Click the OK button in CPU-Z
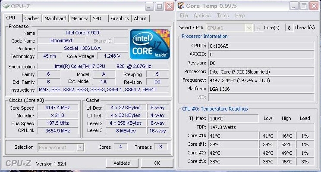Viewport: 321px width, 172px height. pos(157,163)
